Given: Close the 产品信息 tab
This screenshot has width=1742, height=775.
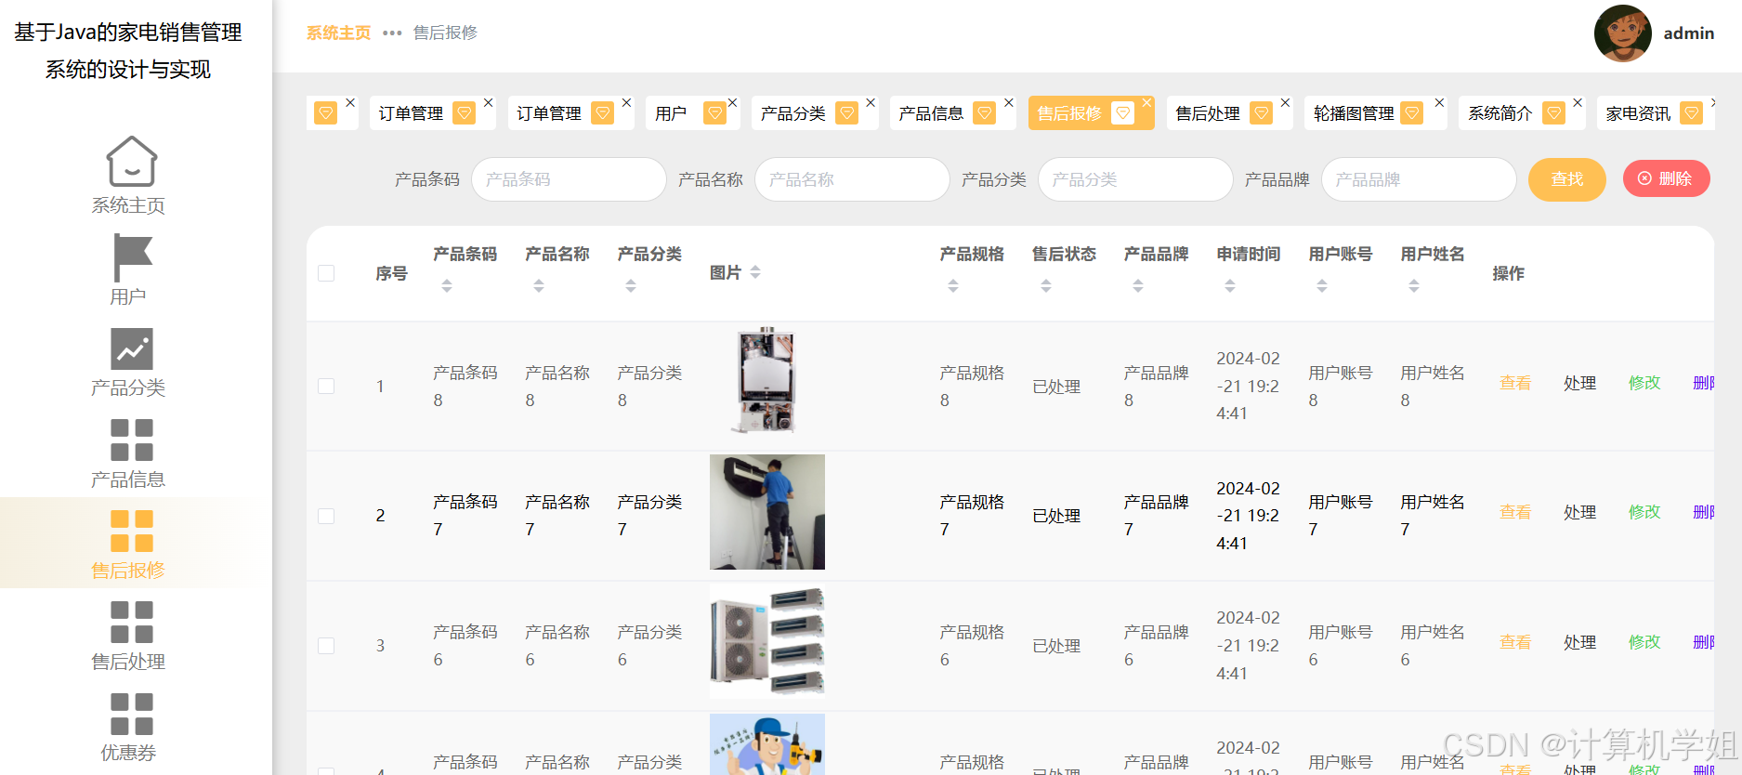Looking at the screenshot, I should 1009,102.
